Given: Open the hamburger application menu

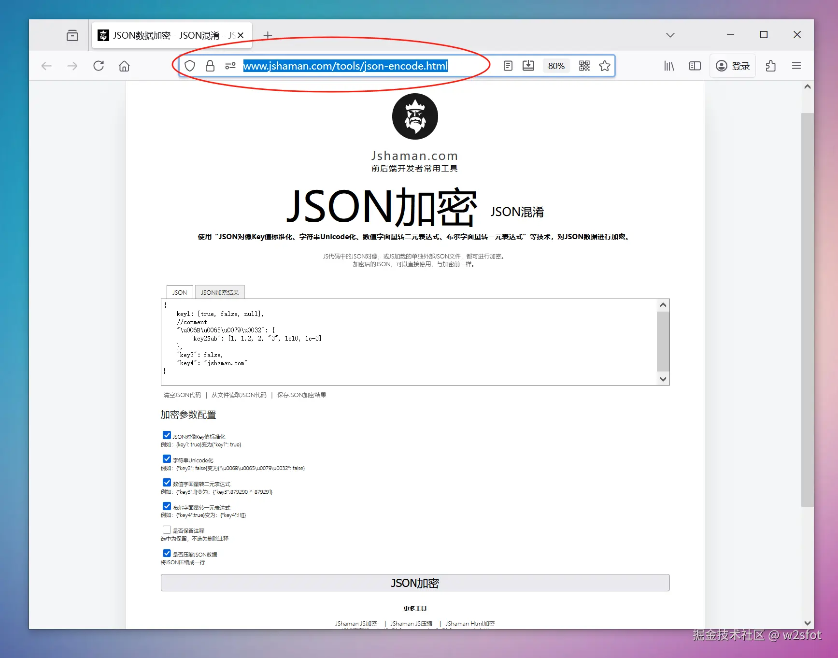Looking at the screenshot, I should (x=796, y=66).
